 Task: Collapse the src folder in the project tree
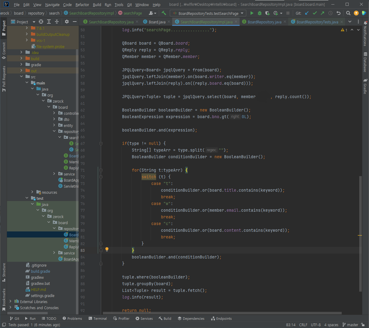(21, 77)
